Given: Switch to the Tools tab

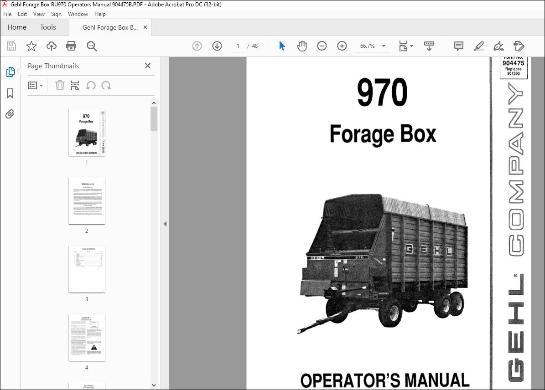Looking at the screenshot, I should pyautogui.click(x=48, y=27).
